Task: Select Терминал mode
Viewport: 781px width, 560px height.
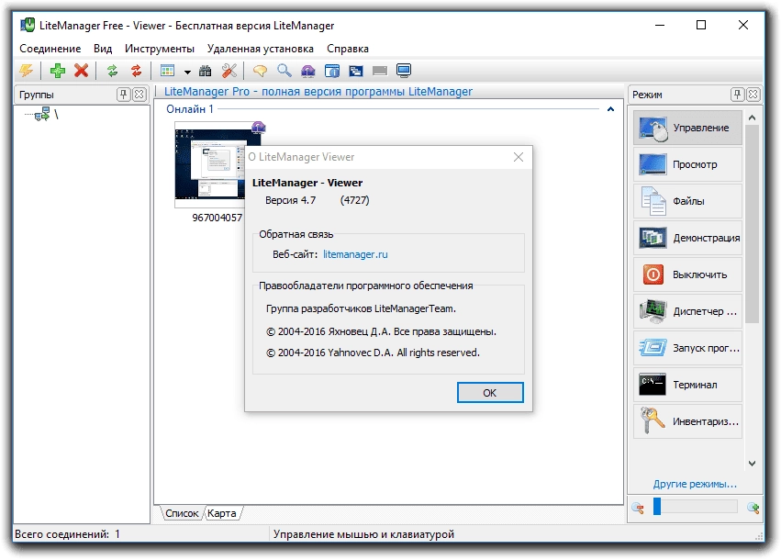Action: [688, 385]
